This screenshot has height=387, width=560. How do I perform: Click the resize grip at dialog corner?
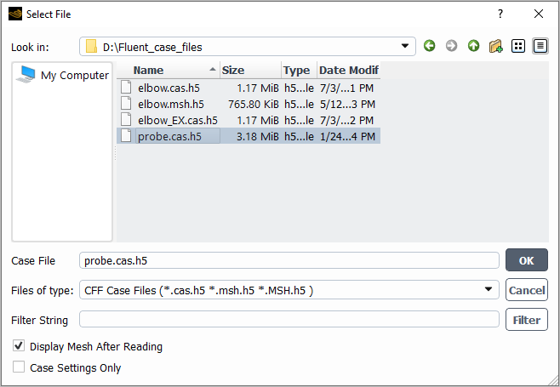[x=553, y=380]
